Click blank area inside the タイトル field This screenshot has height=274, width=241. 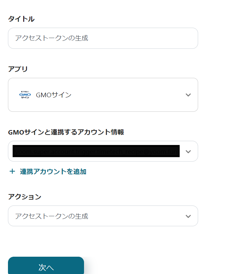145,38
